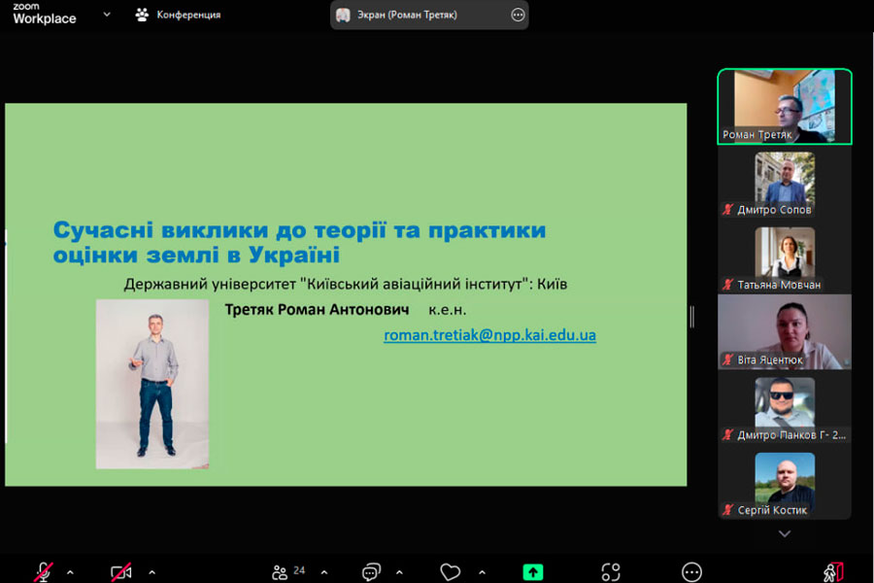Click muted mic icon of Сергій Костик

[x=727, y=510]
